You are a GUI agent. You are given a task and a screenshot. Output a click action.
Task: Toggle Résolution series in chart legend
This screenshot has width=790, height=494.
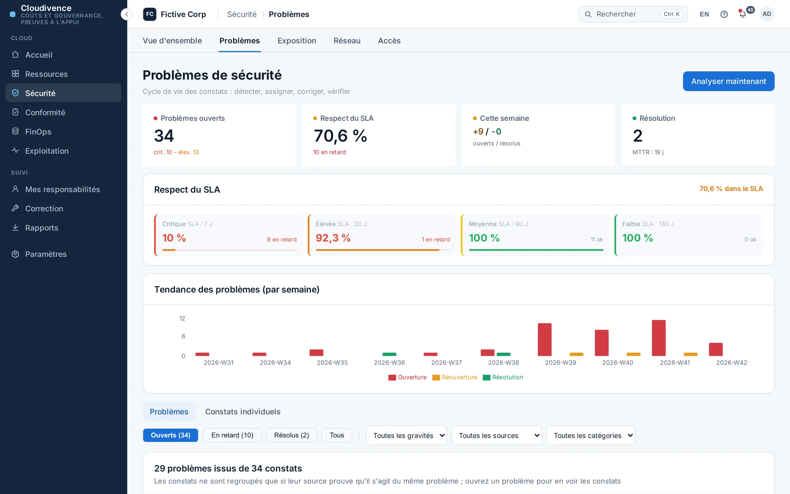tap(503, 377)
